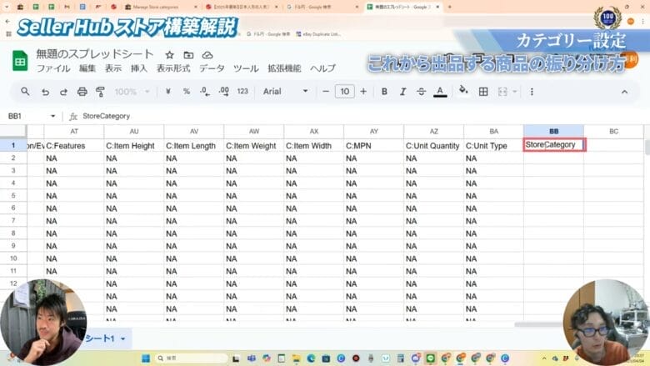Star the spreadsheet
This screenshot has height=366, width=650.
click(169, 55)
